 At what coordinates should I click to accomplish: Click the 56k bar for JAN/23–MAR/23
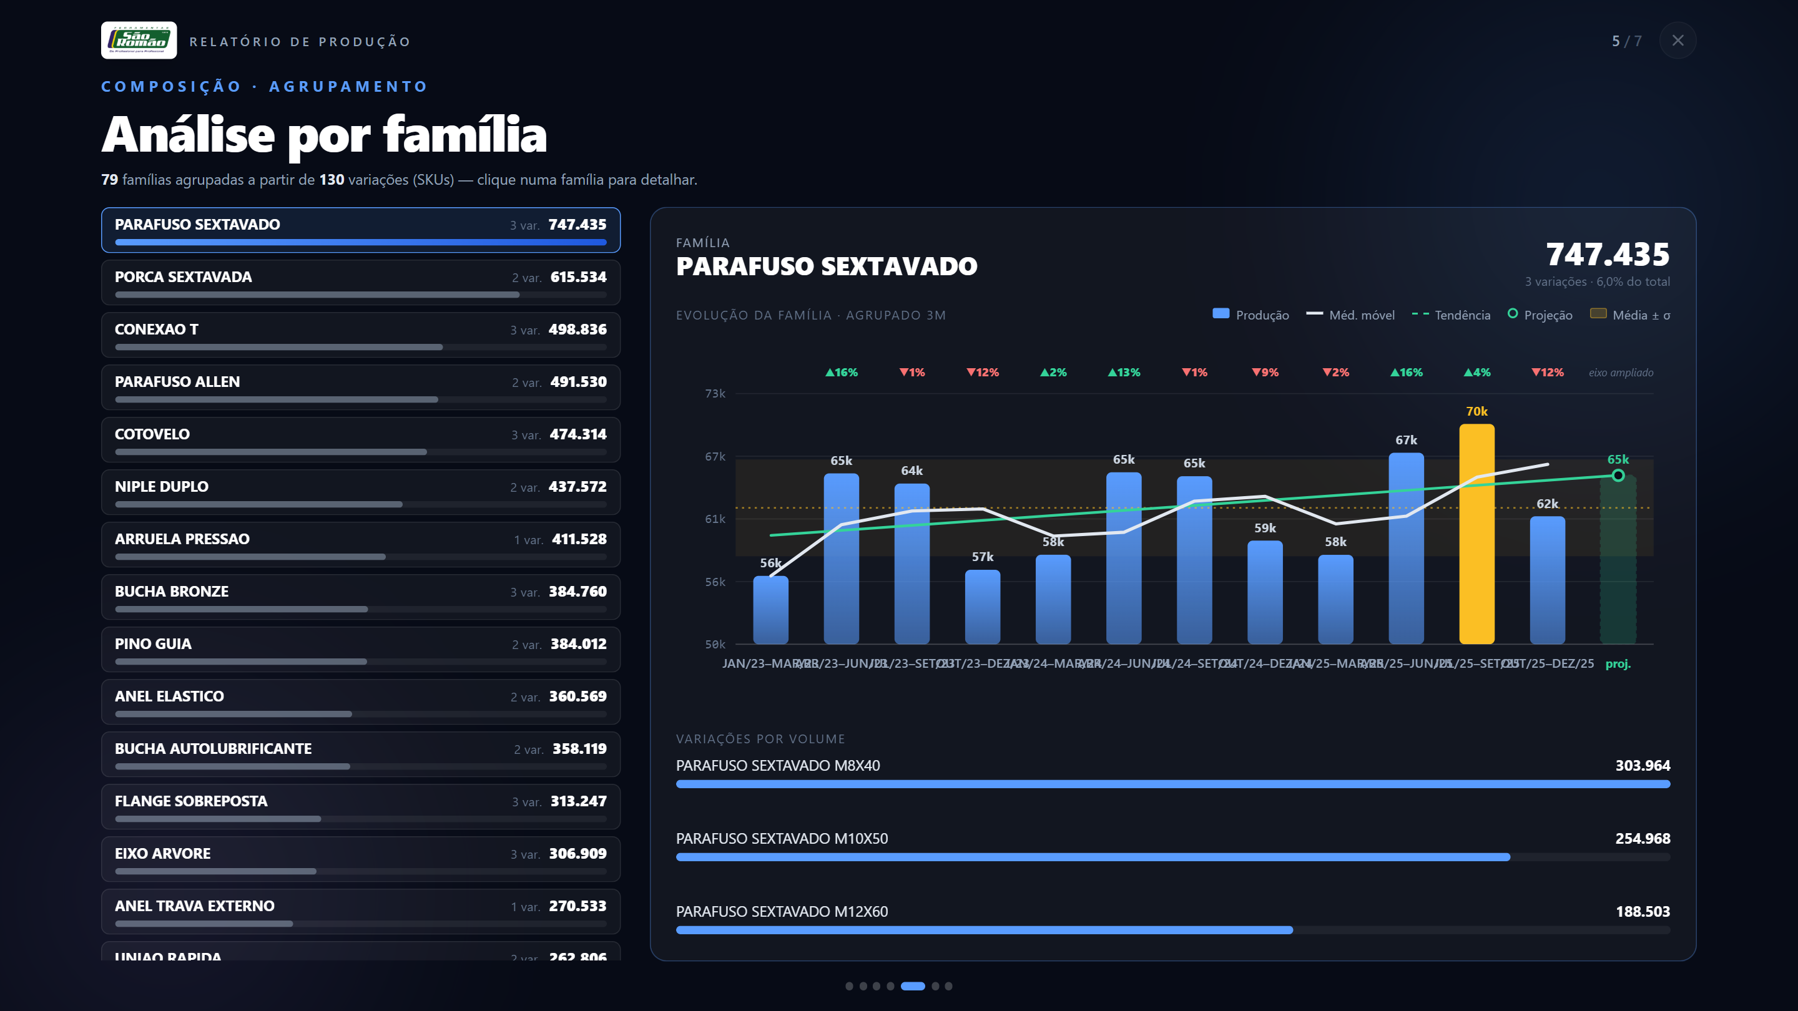point(770,610)
